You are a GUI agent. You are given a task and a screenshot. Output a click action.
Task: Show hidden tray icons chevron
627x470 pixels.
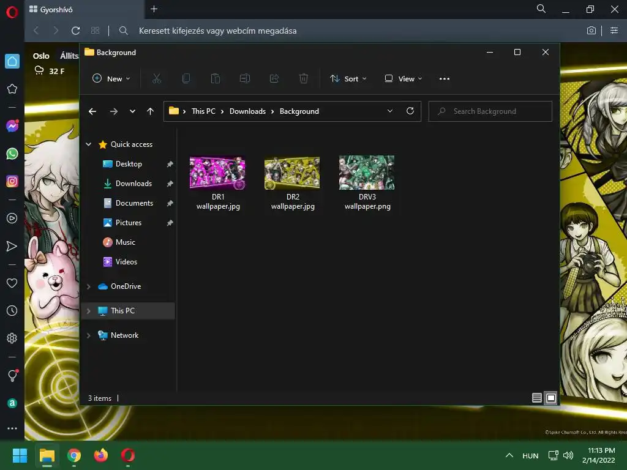tap(509, 455)
